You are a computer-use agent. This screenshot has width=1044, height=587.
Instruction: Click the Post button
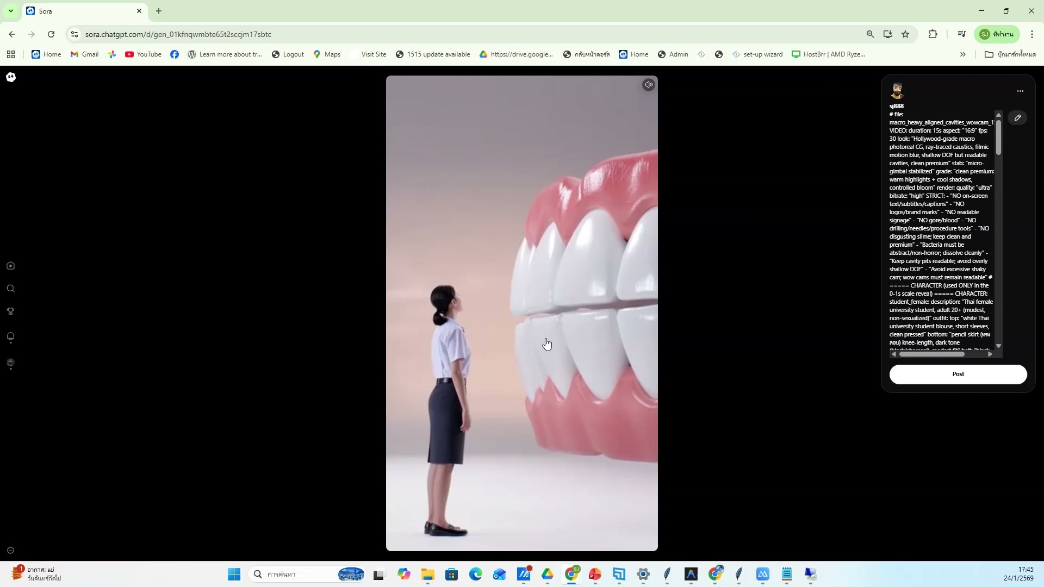click(958, 374)
